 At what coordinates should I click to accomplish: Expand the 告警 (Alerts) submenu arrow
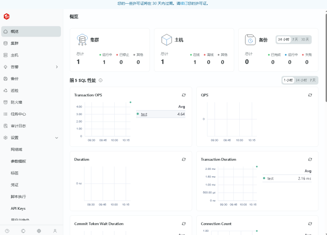[x=57, y=67]
